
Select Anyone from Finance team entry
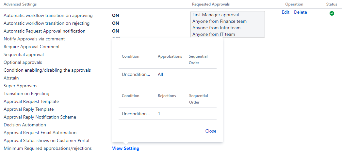(x=220, y=21)
